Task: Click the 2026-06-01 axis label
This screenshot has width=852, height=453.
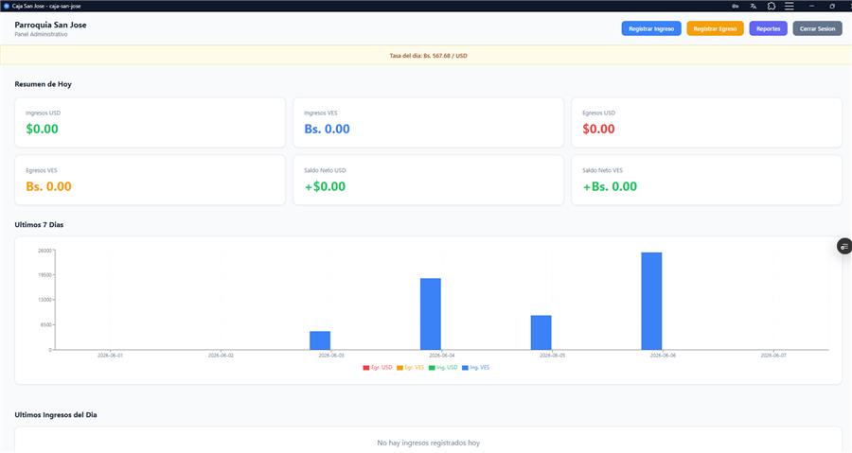Action: click(x=110, y=356)
